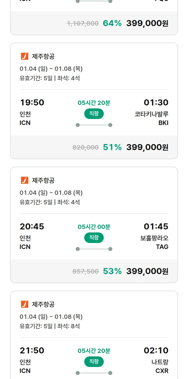Click 직항 badge on Bohol Panglao flight

click(94, 238)
